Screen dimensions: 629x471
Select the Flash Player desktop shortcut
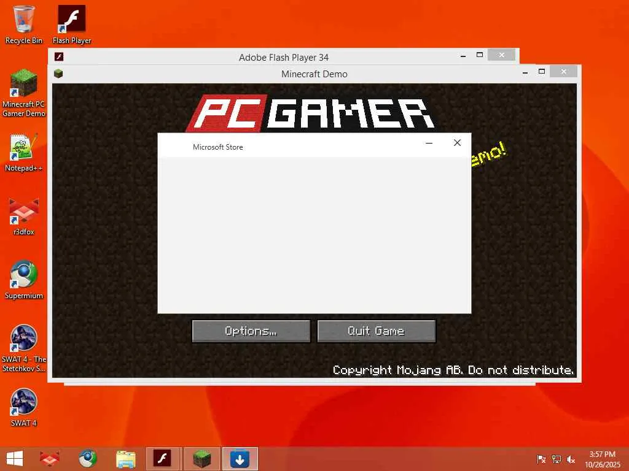[x=72, y=25]
